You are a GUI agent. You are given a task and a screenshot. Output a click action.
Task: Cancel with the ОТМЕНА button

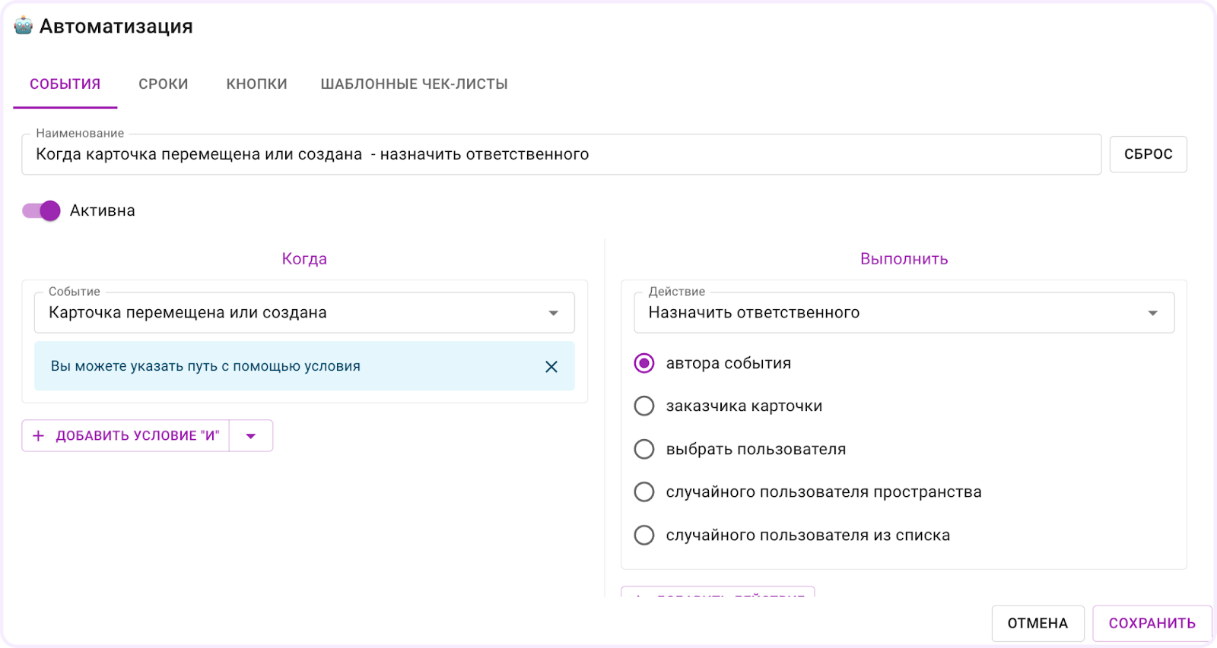pos(1037,624)
